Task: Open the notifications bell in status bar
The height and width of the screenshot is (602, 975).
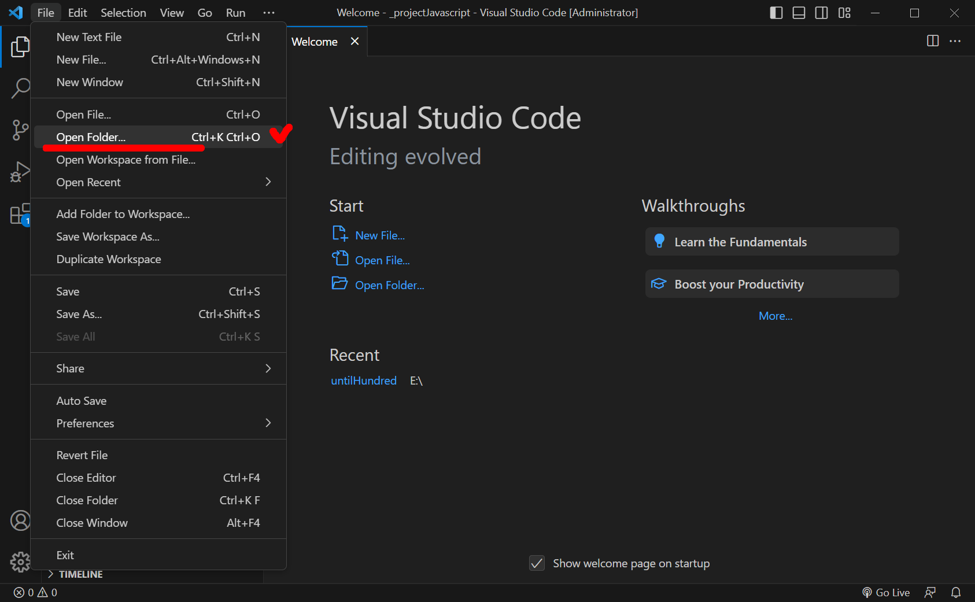Action: [x=956, y=592]
